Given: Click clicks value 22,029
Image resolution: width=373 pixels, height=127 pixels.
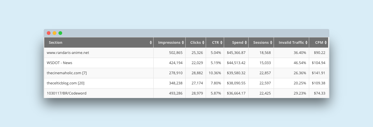Looking at the screenshot, I should pyautogui.click(x=197, y=63).
